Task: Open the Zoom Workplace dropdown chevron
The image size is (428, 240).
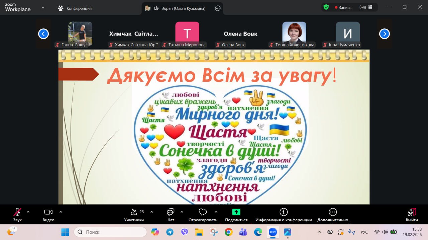Action: pyautogui.click(x=43, y=8)
